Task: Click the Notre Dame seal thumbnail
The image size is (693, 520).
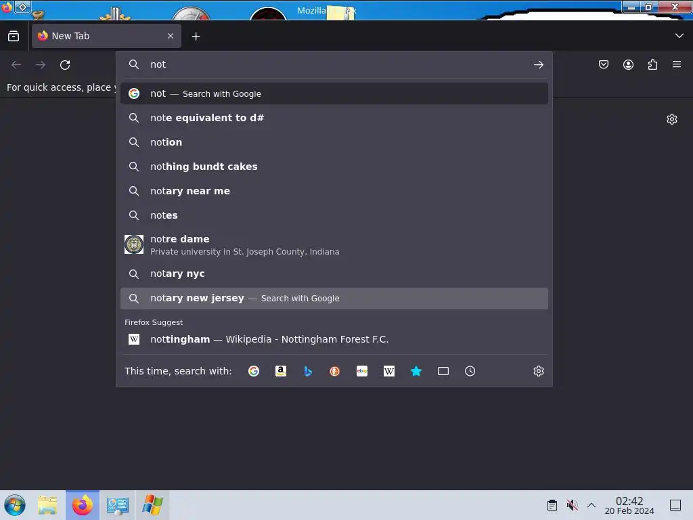Action: [134, 244]
